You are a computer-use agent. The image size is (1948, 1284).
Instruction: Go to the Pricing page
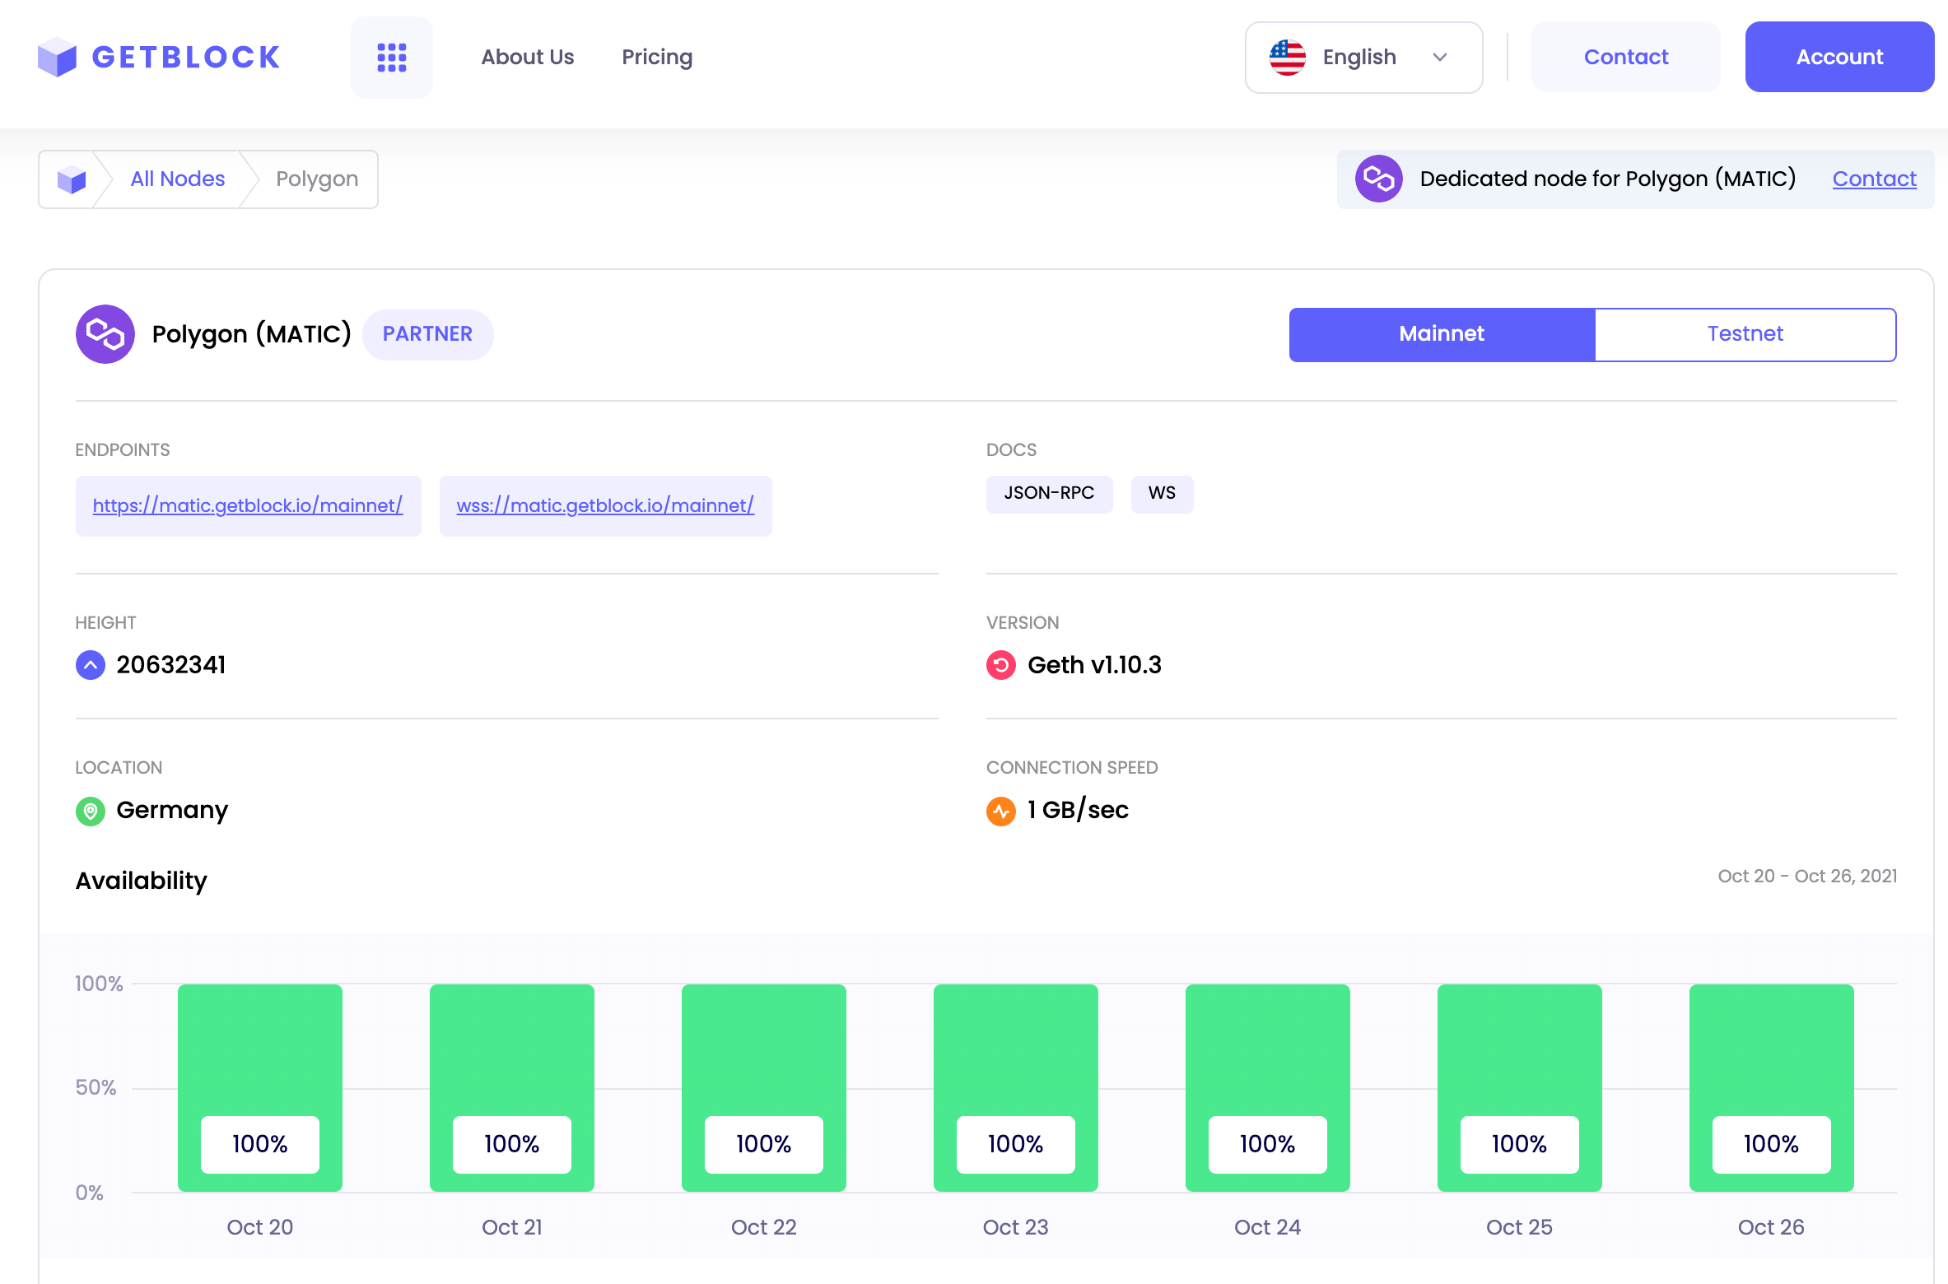[657, 58]
